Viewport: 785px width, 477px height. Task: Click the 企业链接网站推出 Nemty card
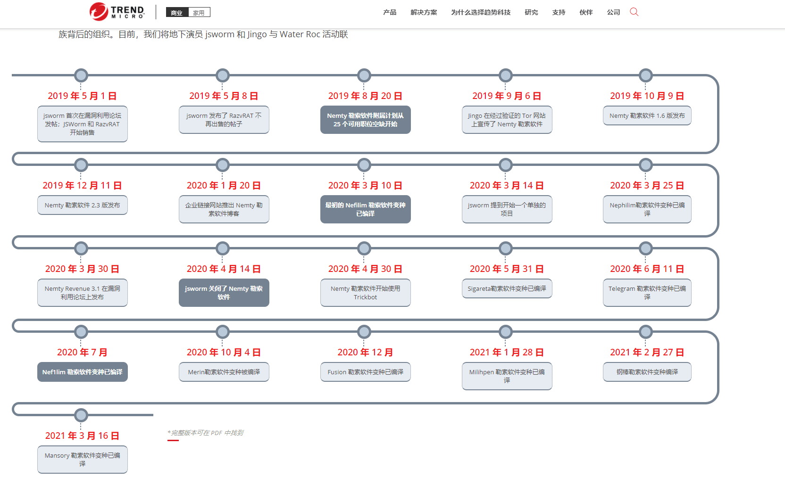(224, 209)
